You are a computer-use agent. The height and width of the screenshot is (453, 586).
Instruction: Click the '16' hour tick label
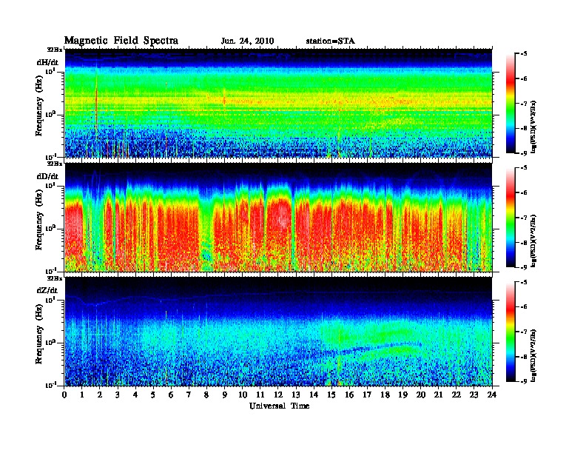tap(349, 395)
